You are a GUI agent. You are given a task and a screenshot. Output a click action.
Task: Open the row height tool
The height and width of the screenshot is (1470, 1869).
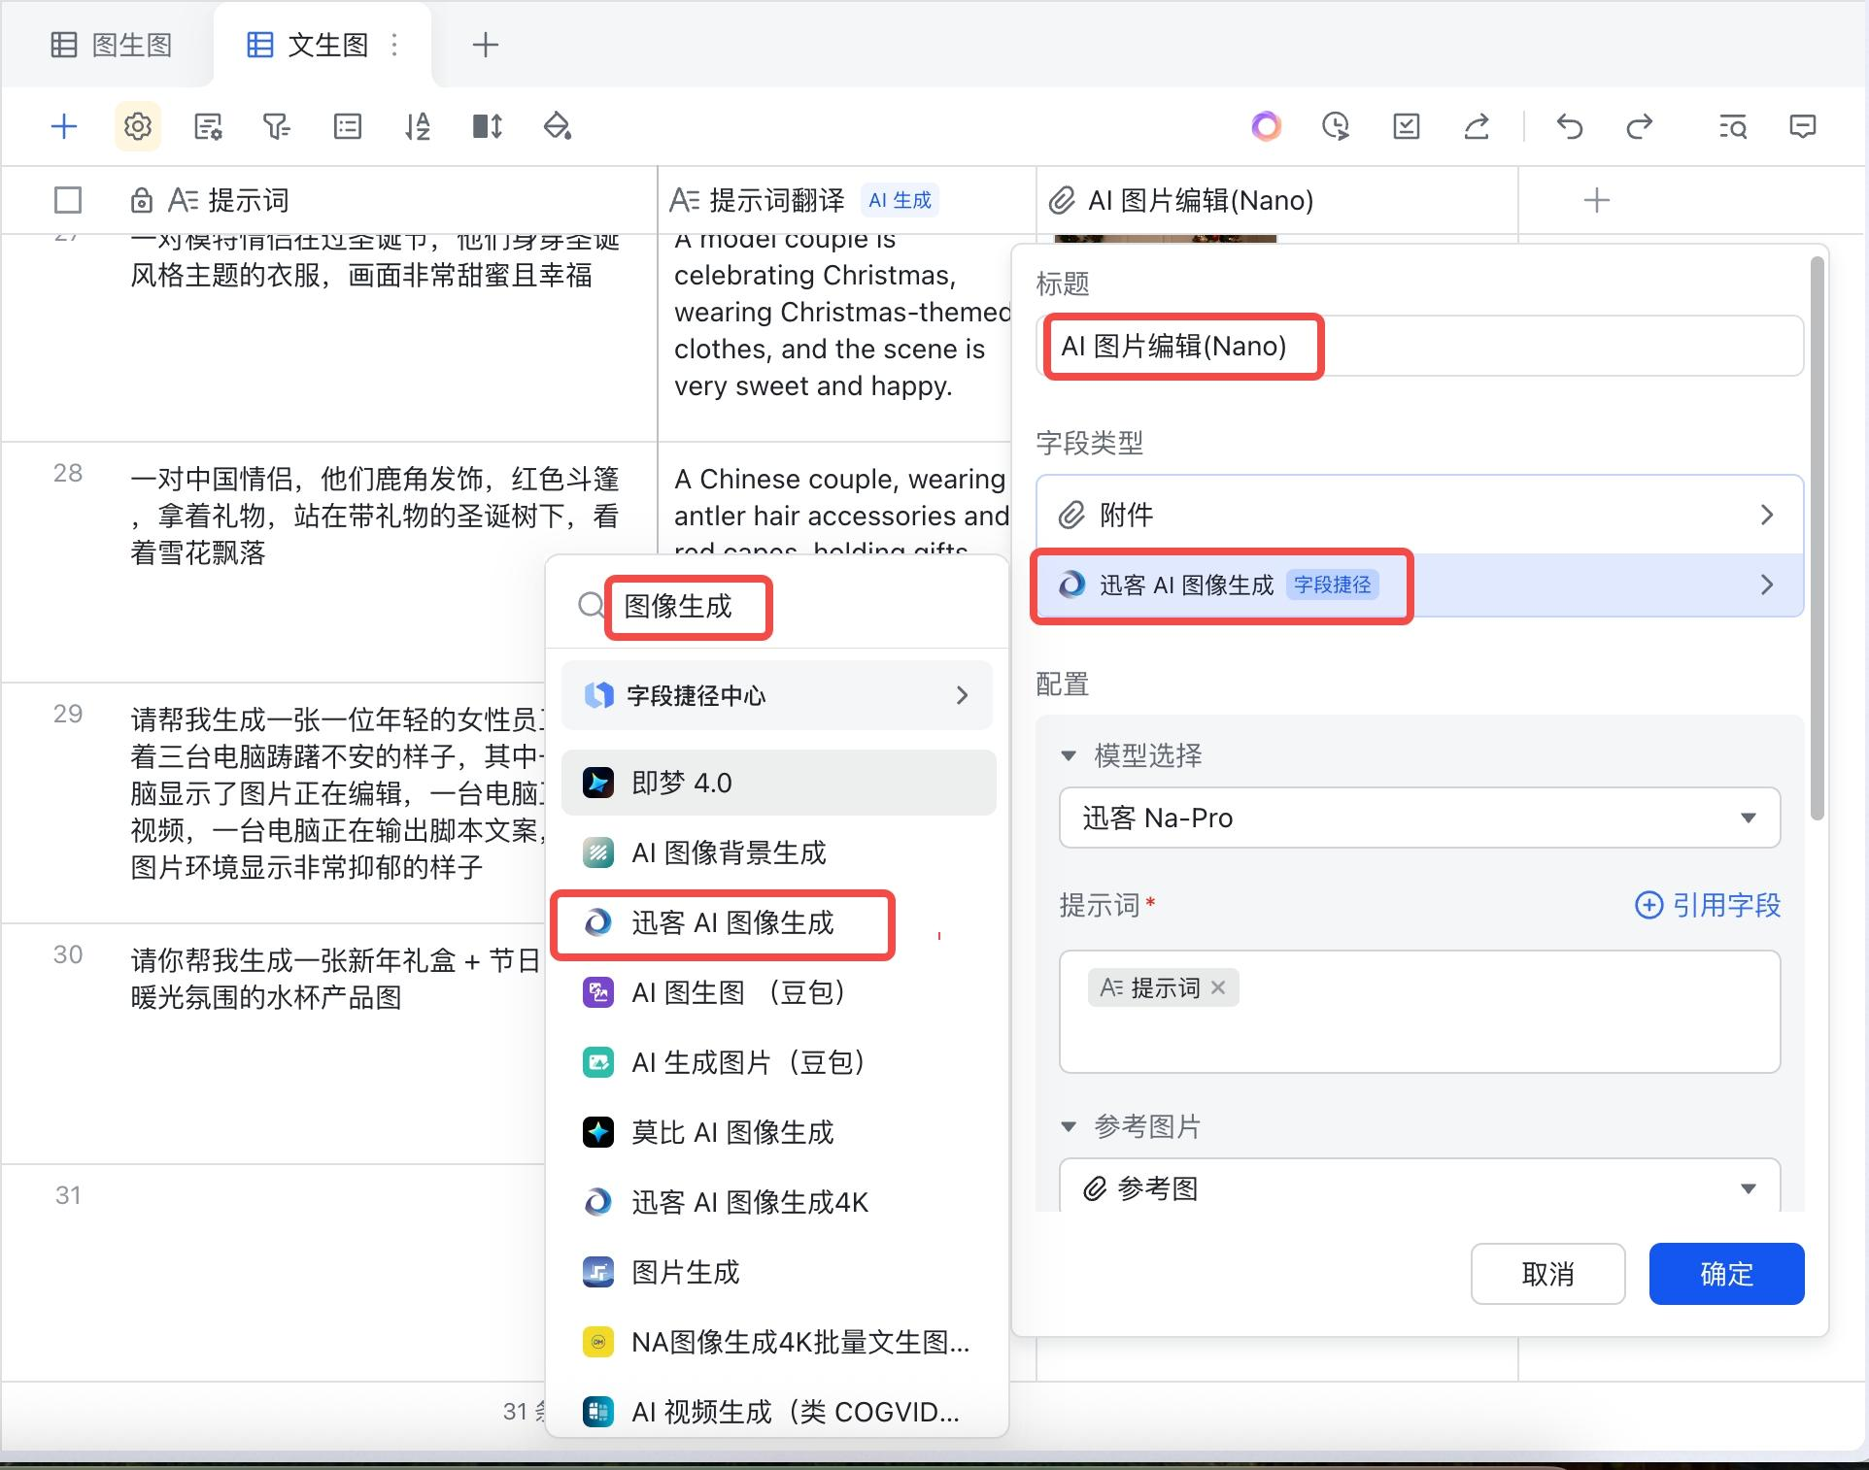point(487,126)
